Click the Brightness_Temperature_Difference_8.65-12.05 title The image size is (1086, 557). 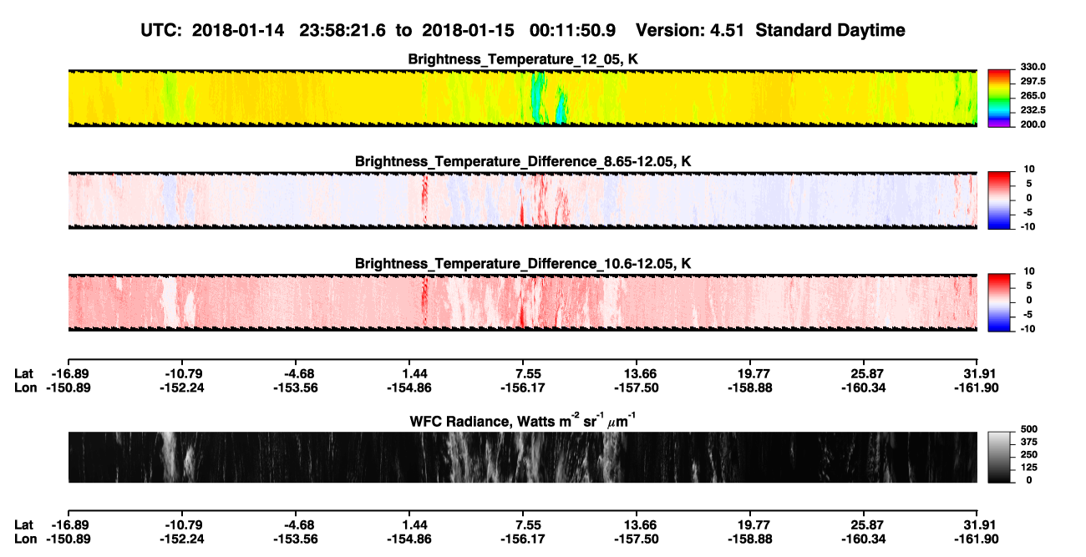click(523, 161)
